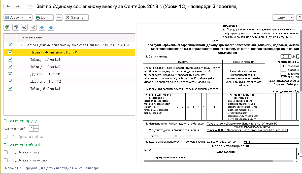Uncheck Додаток 5. Лист №1 checkbox
The image size is (302, 174).
(10, 74)
